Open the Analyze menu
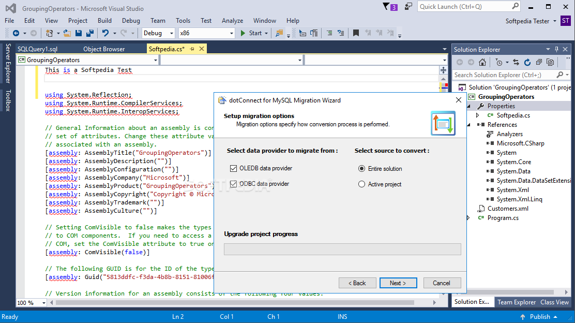Viewport: 575px width, 323px height. 232,21
